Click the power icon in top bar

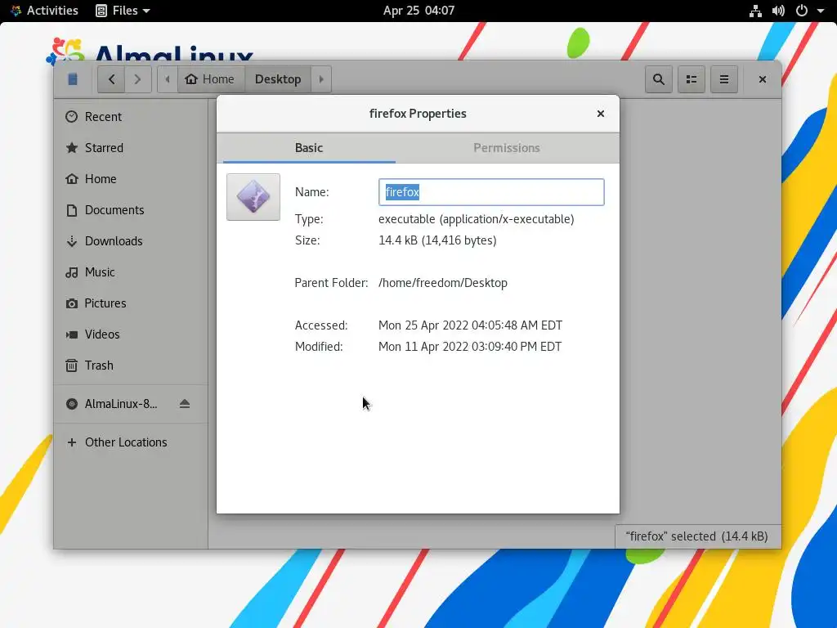[802, 11]
